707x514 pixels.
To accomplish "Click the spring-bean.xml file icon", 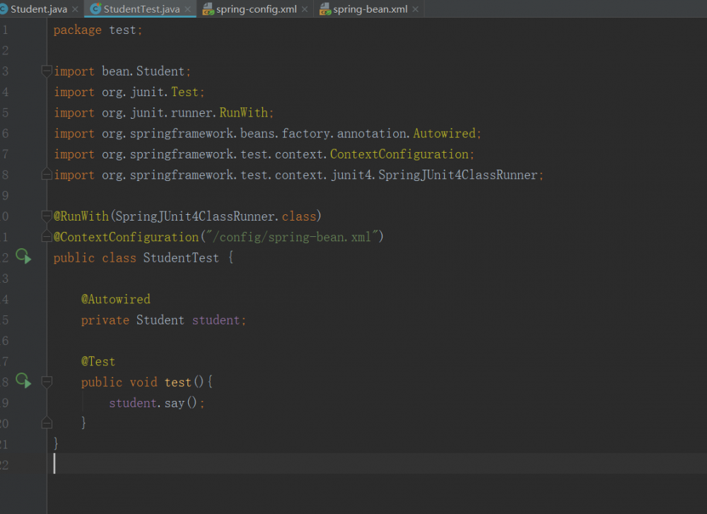I will (x=325, y=9).
